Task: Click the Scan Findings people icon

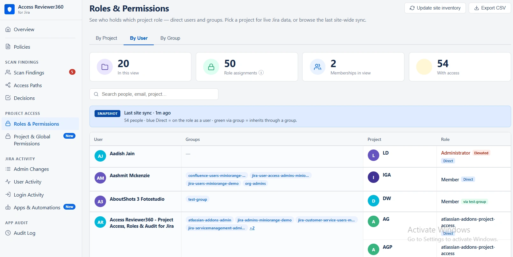Action: [x=8, y=73]
